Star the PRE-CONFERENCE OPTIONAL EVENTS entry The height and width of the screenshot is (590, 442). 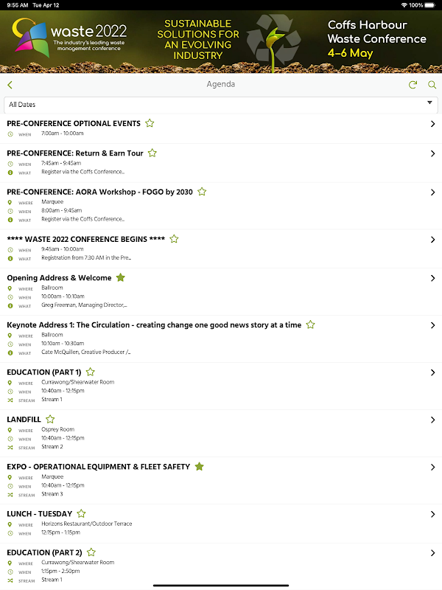pyautogui.click(x=150, y=123)
